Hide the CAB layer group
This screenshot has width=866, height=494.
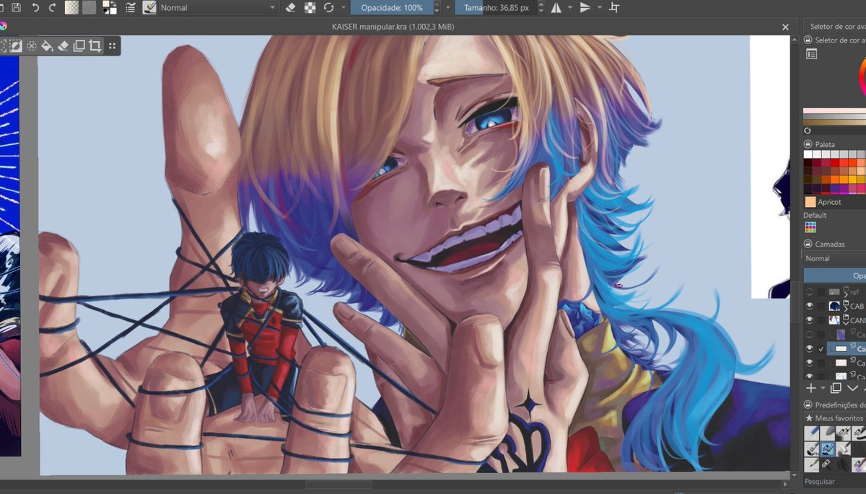810,306
